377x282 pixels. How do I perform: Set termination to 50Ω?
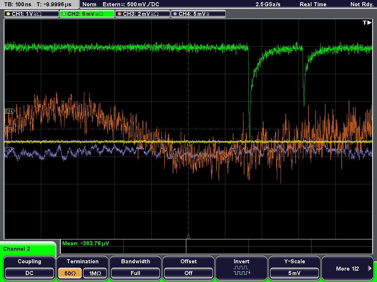tap(70, 273)
